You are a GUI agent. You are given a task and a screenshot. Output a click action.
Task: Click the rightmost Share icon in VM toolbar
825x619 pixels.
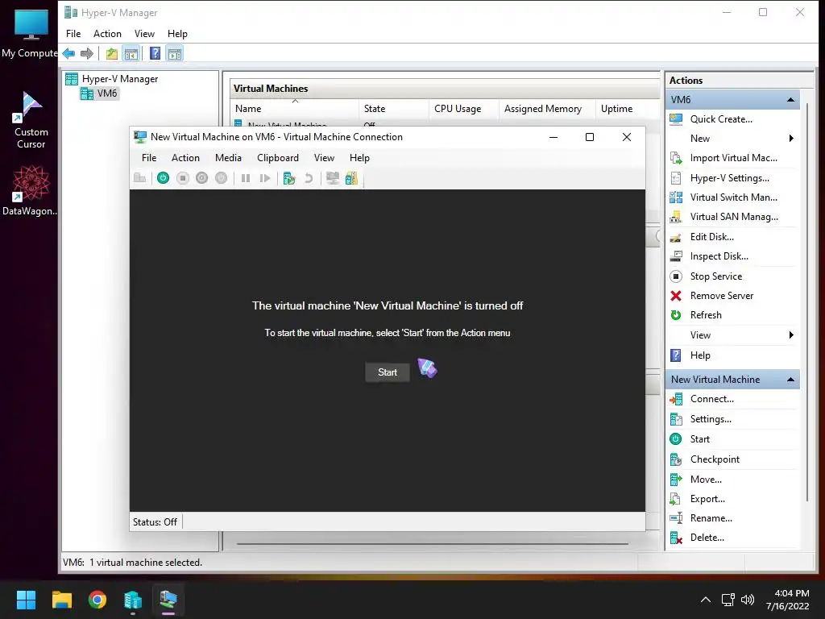(x=351, y=178)
